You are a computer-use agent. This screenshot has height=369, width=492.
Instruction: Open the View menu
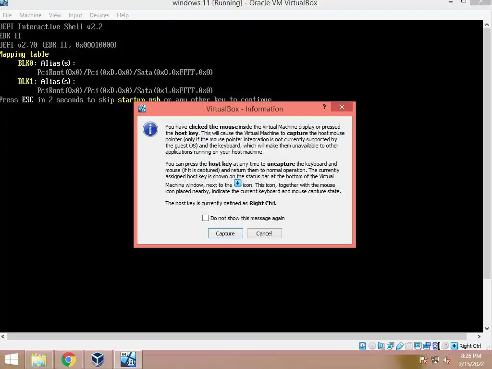point(55,15)
